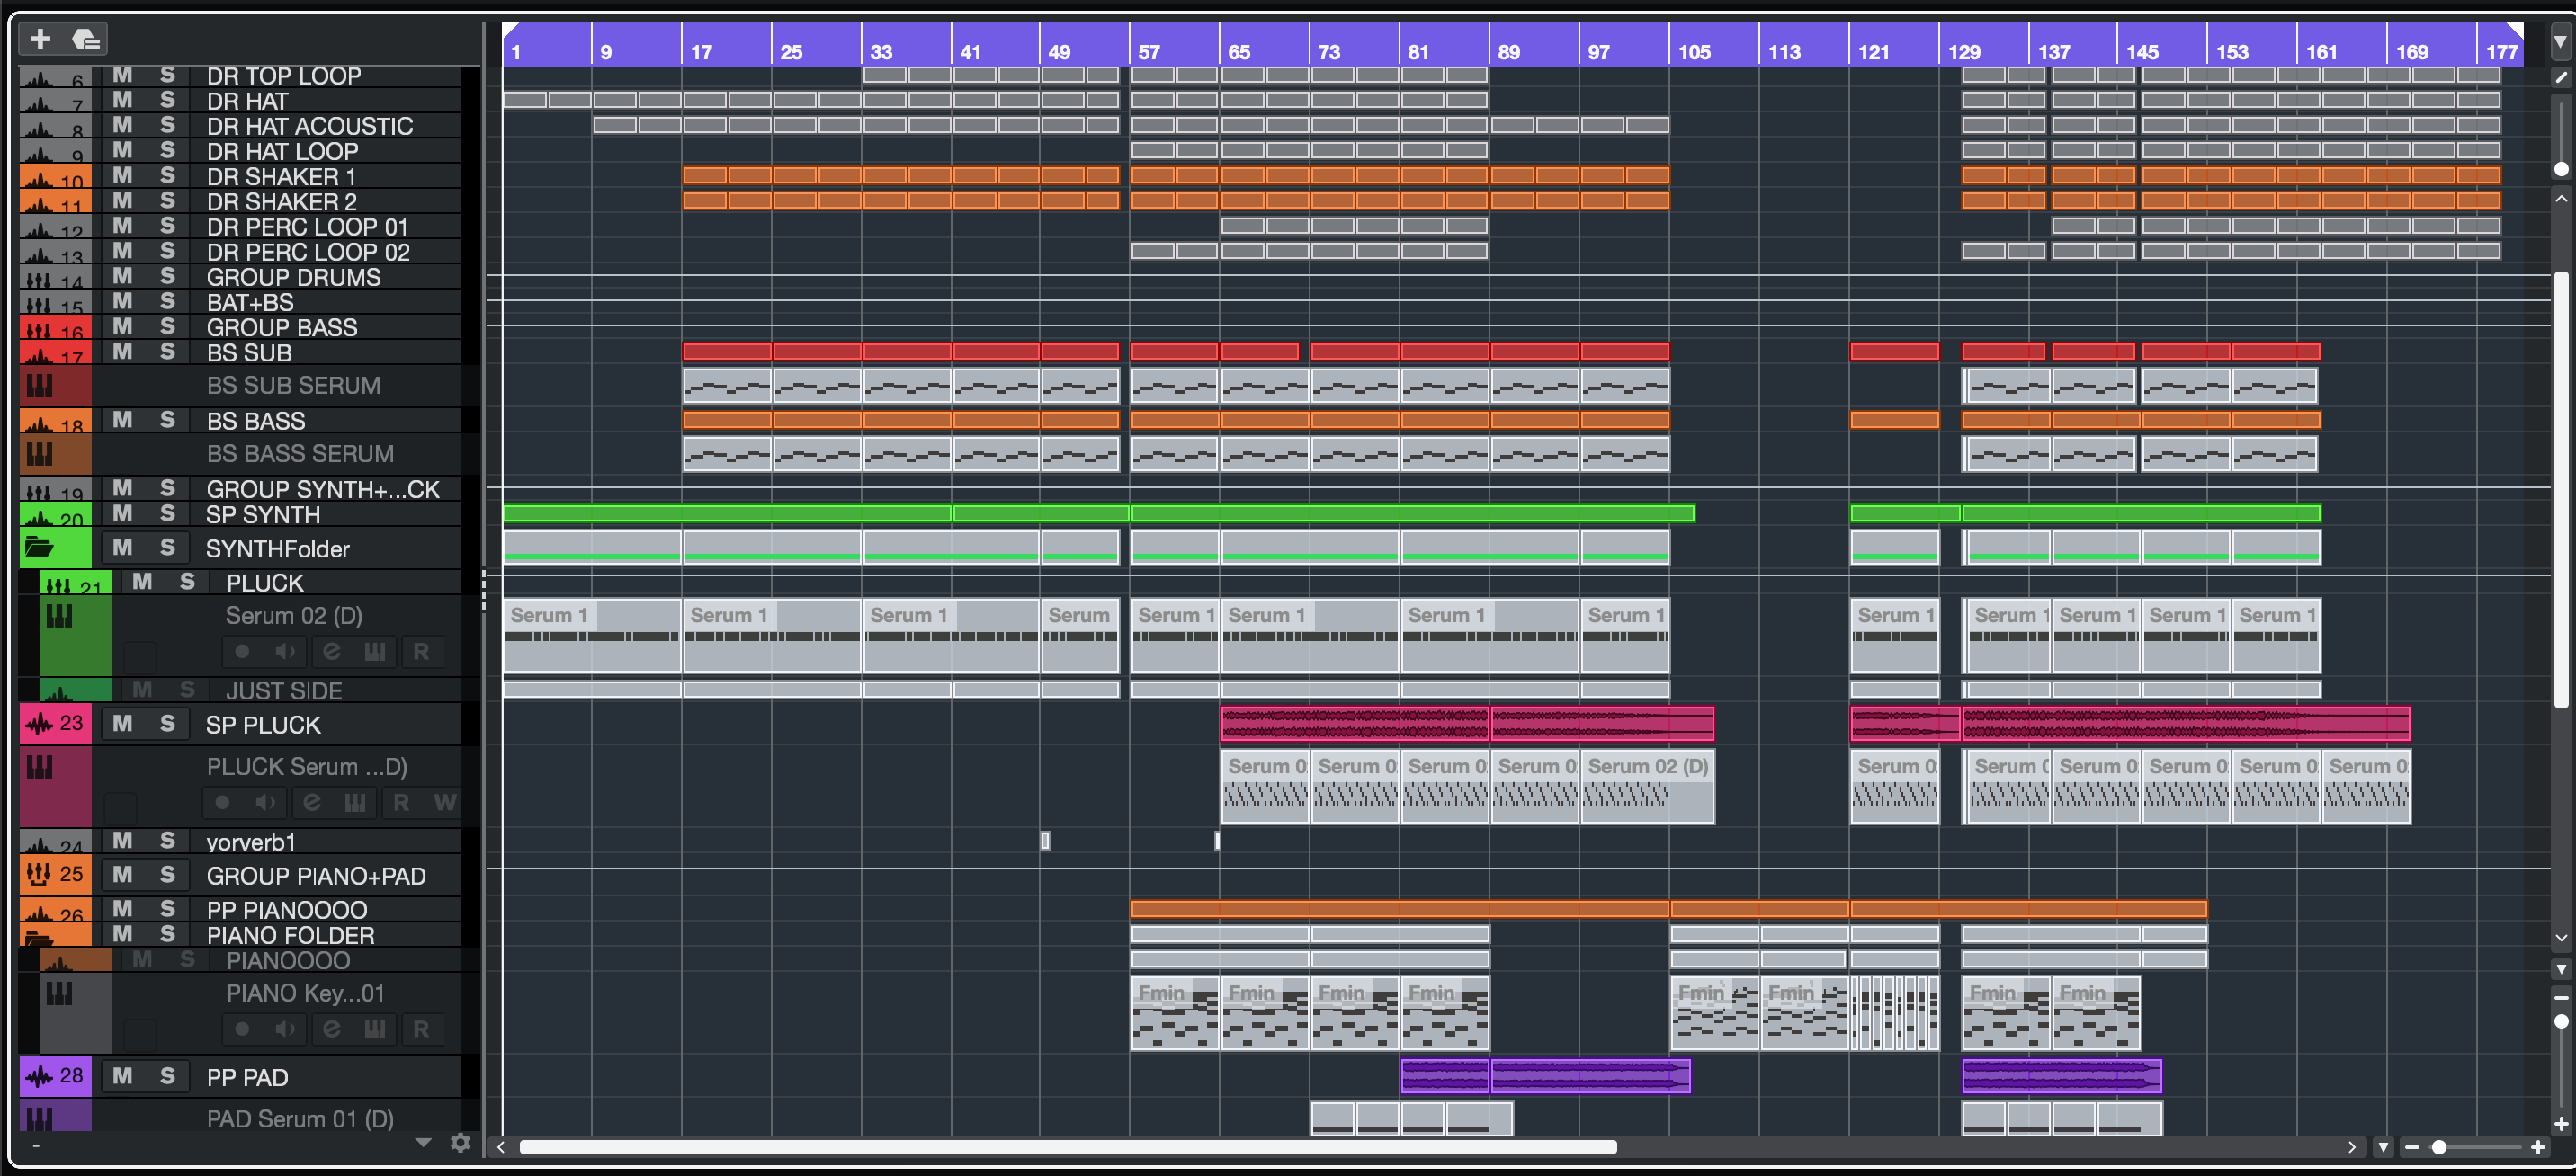Solo the GROUP DRUMS track
The image size is (2576, 1176).
coord(167,276)
